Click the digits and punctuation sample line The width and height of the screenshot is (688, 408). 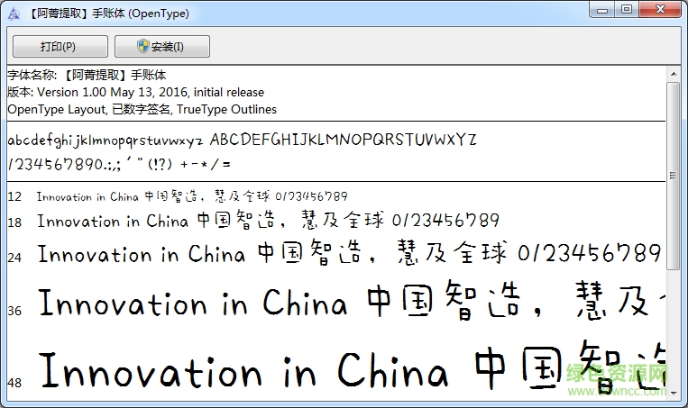(x=119, y=164)
